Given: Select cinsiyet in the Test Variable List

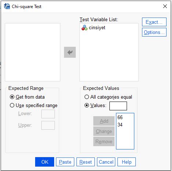Looking at the screenshot, I should pyautogui.click(x=97, y=28).
